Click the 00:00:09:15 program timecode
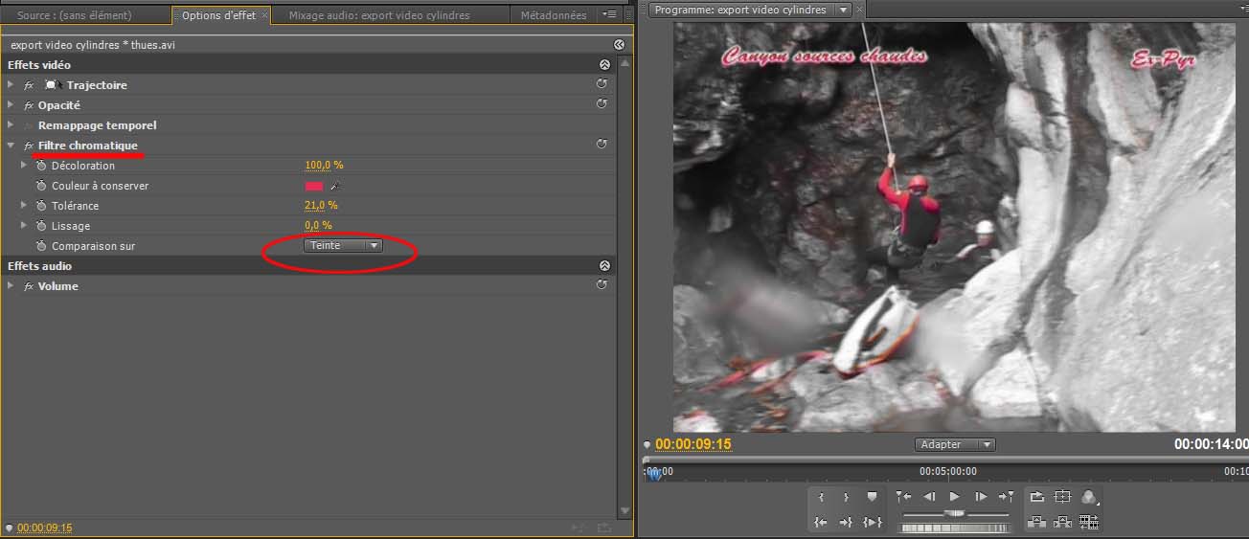1249x539 pixels. 693,444
